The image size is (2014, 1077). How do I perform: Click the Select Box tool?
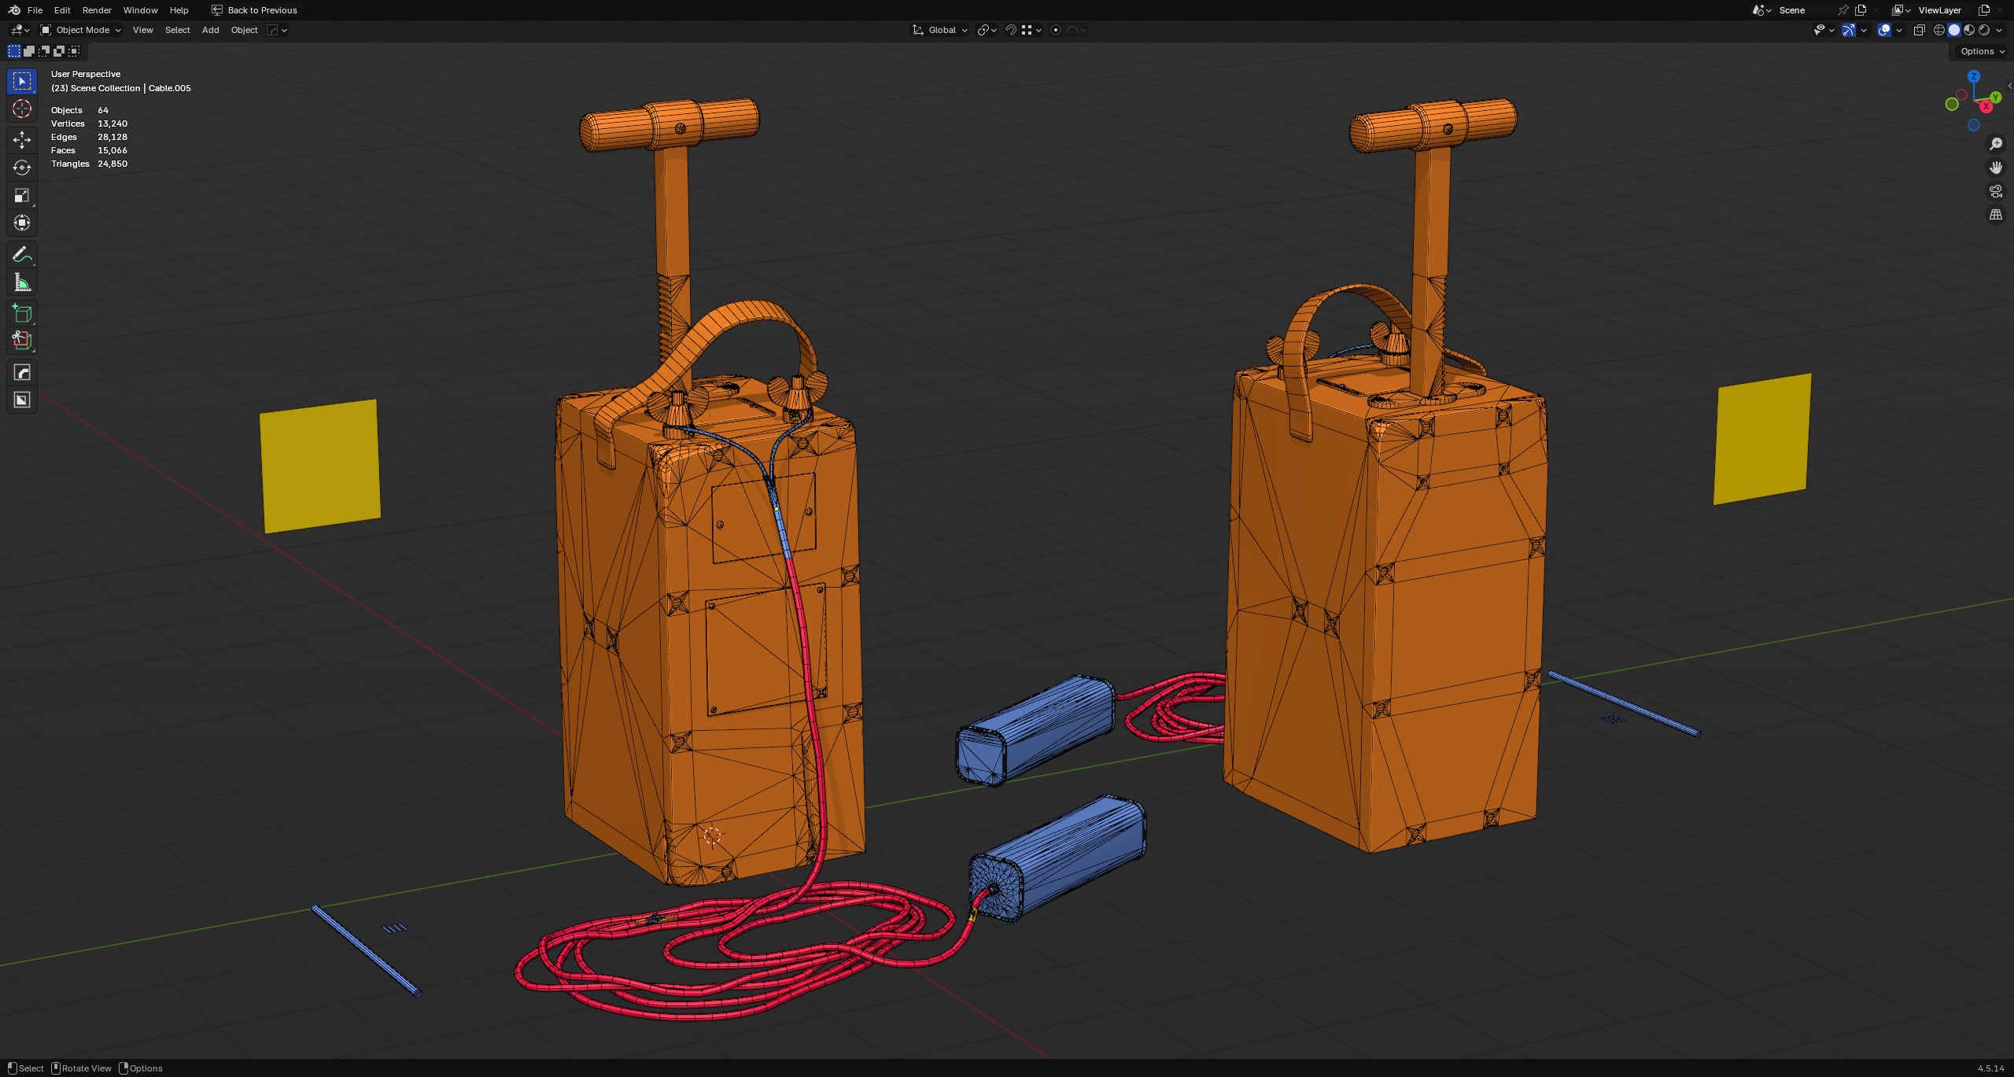[22, 81]
